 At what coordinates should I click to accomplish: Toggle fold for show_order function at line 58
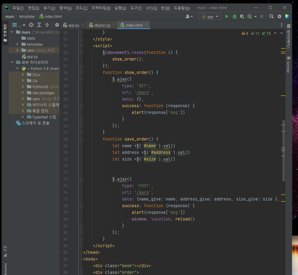(x=81, y=72)
